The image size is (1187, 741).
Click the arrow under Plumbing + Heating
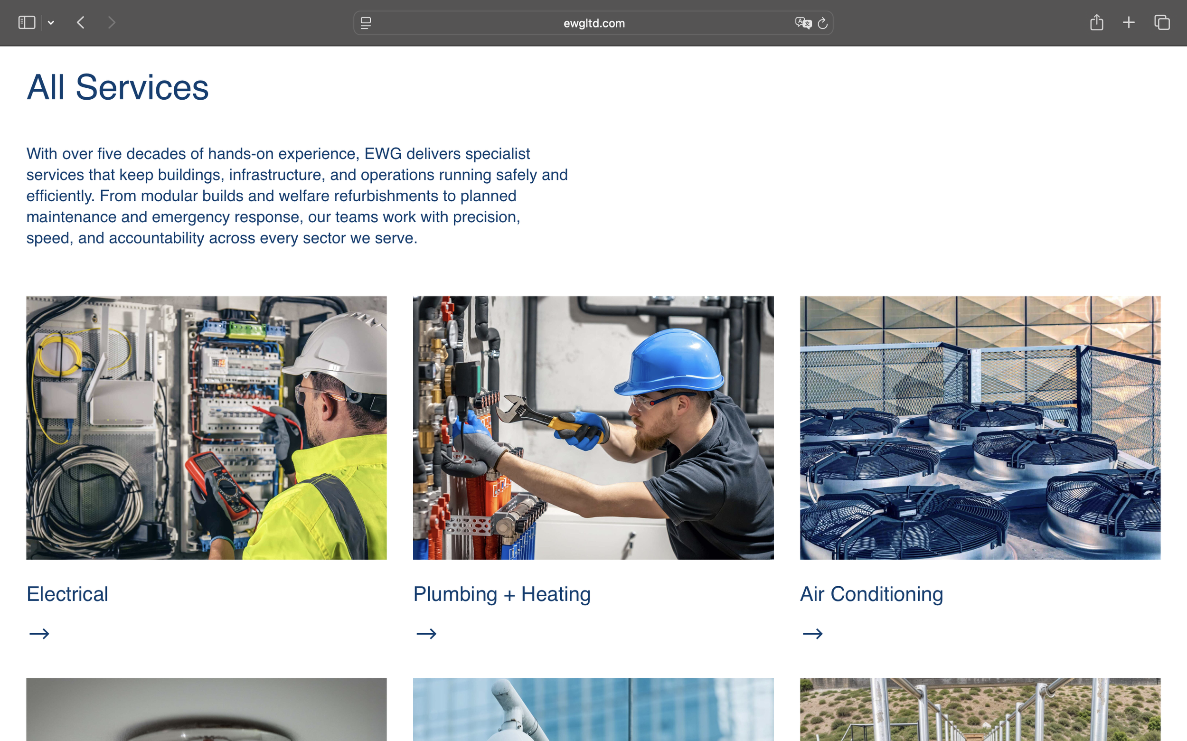pyautogui.click(x=426, y=634)
